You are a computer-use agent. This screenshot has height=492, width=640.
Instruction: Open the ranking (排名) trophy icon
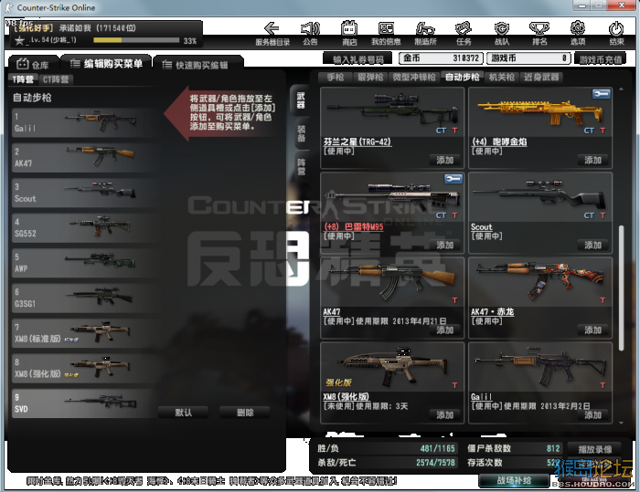539,29
